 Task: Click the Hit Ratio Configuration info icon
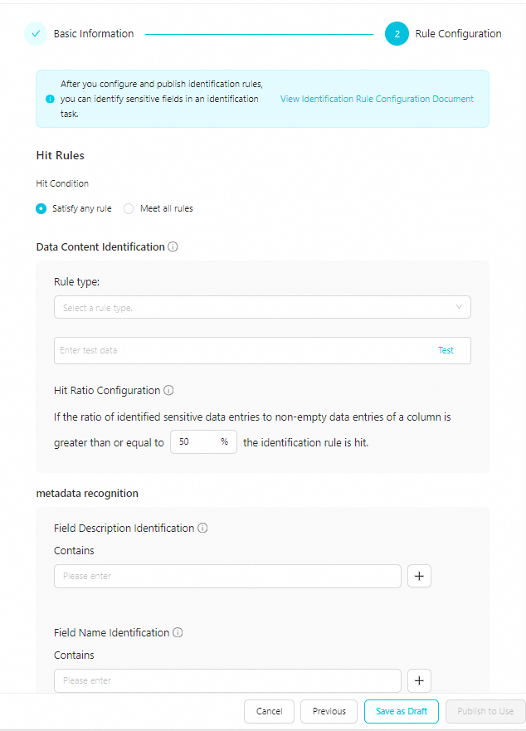tap(168, 390)
